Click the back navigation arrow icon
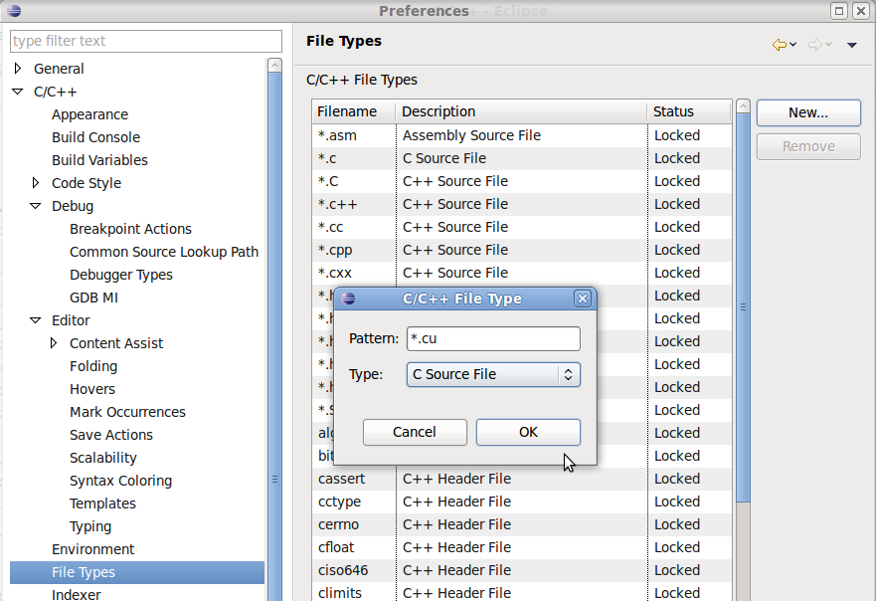The width and height of the screenshot is (876, 601). click(x=782, y=45)
